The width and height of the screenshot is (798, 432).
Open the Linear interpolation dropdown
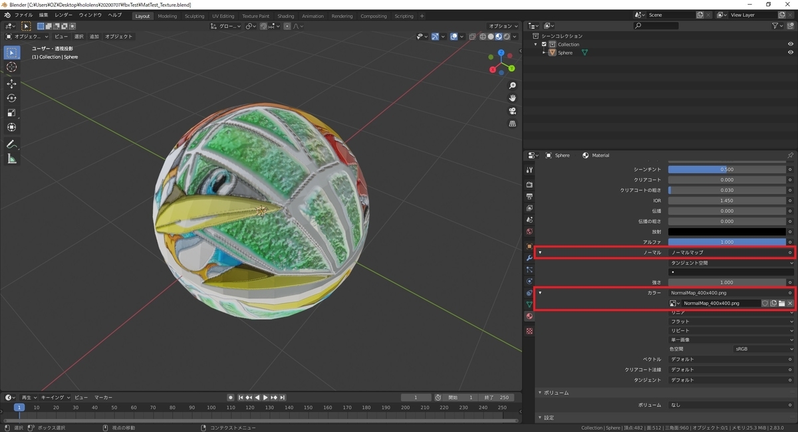[x=731, y=312]
